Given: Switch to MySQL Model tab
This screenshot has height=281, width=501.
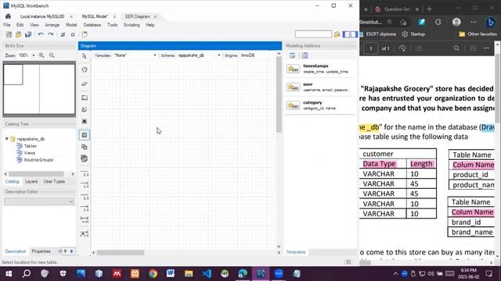Looking at the screenshot, I should [95, 16].
